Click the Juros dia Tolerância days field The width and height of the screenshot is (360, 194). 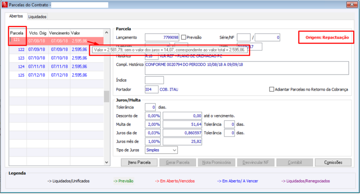pyautogui.click(x=229, y=133)
